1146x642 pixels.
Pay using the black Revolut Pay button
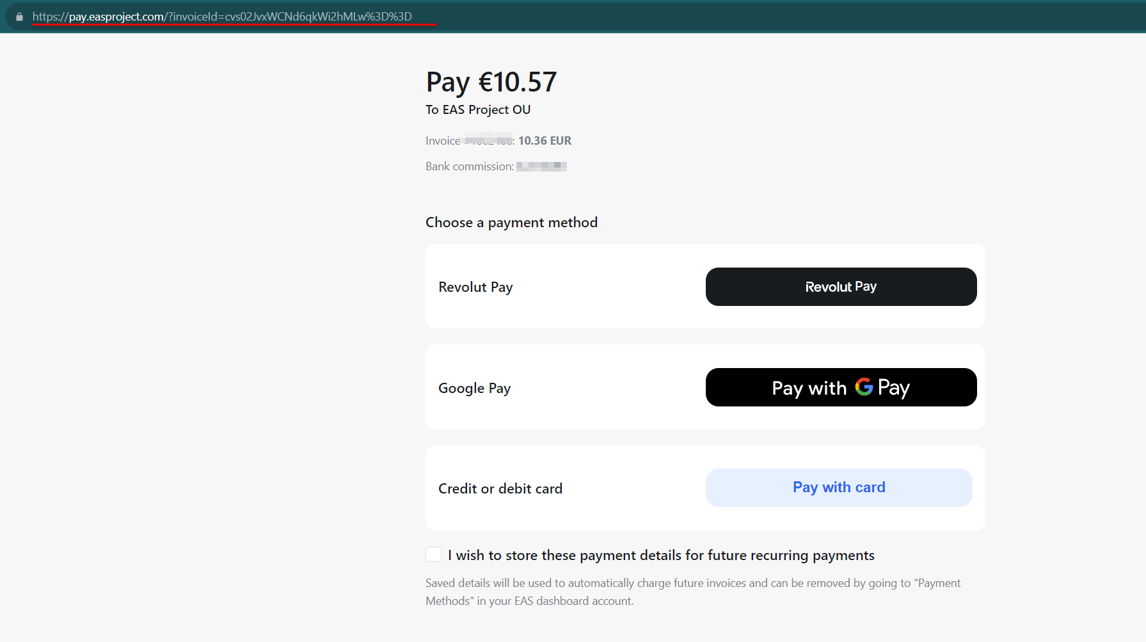click(841, 287)
